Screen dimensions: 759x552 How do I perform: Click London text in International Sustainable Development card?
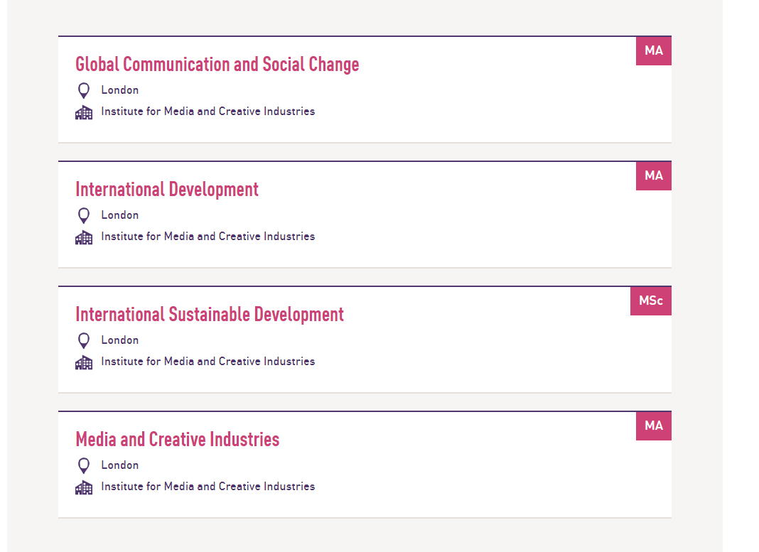click(x=120, y=340)
